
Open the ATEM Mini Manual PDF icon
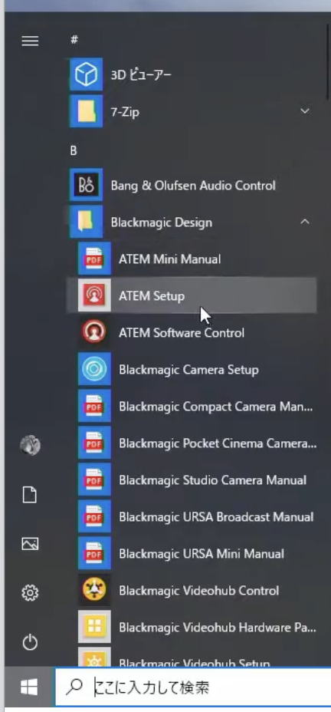[x=94, y=259]
